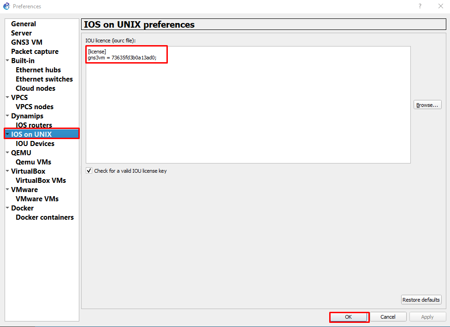450x327 pixels.
Task: Open Ethernet hubs settings
Action: [38, 70]
